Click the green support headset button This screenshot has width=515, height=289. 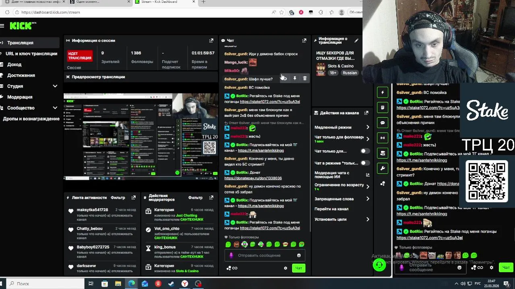pos(379,265)
